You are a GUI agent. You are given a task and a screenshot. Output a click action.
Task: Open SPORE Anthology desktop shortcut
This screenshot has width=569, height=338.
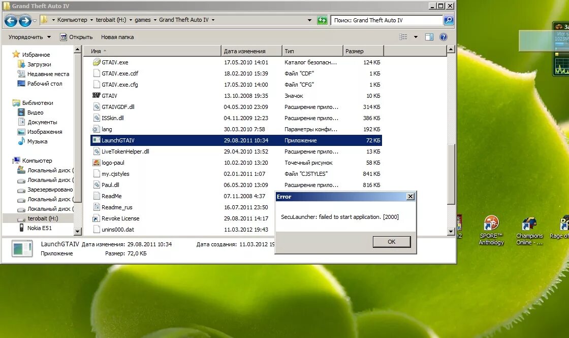pyautogui.click(x=491, y=231)
